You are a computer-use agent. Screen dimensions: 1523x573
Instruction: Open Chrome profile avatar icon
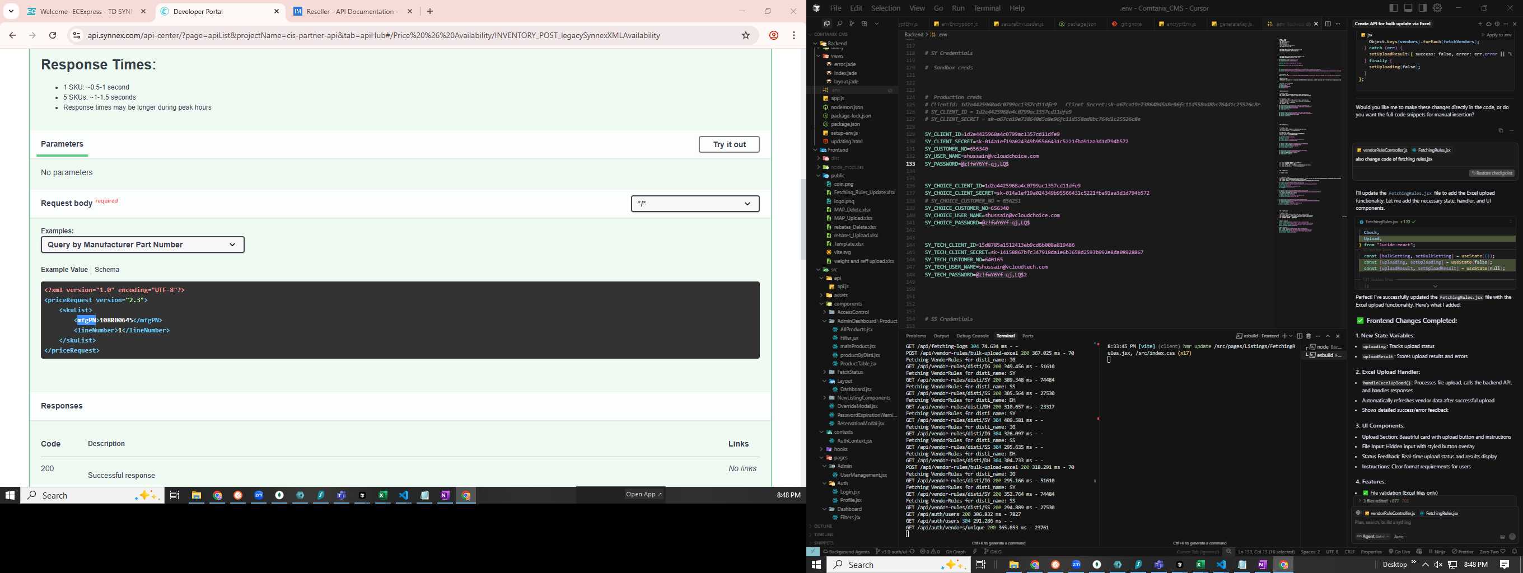pos(773,35)
